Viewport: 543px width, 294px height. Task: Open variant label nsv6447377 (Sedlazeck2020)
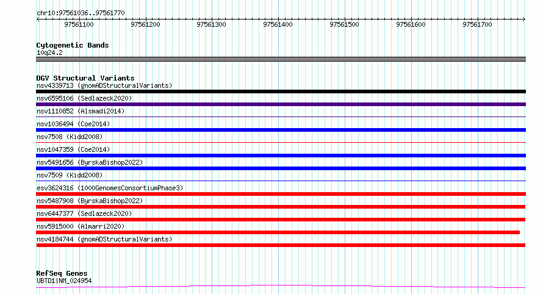[x=84, y=213]
